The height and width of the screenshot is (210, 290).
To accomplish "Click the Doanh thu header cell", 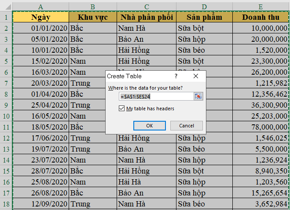I will [261, 17].
